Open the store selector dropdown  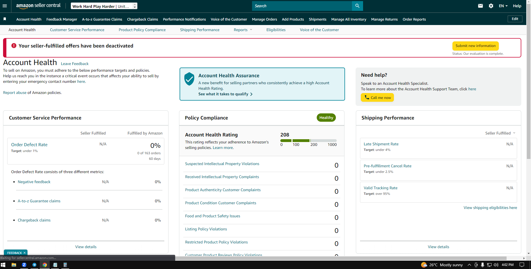coord(104,6)
